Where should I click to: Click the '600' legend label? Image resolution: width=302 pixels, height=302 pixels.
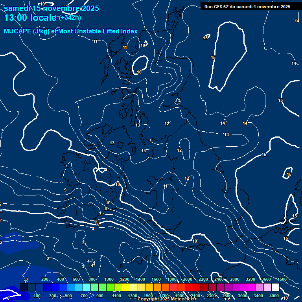(x=76, y=279)
